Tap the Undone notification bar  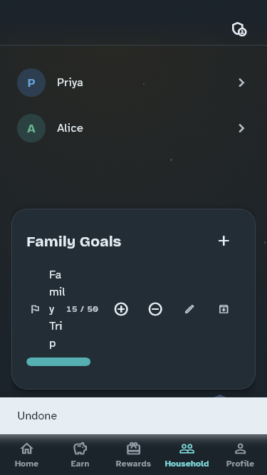point(134,416)
